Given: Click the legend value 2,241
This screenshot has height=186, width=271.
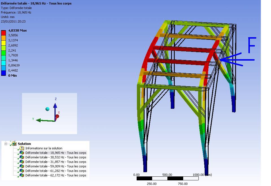Looking at the screenshot, I should pos(12,50).
